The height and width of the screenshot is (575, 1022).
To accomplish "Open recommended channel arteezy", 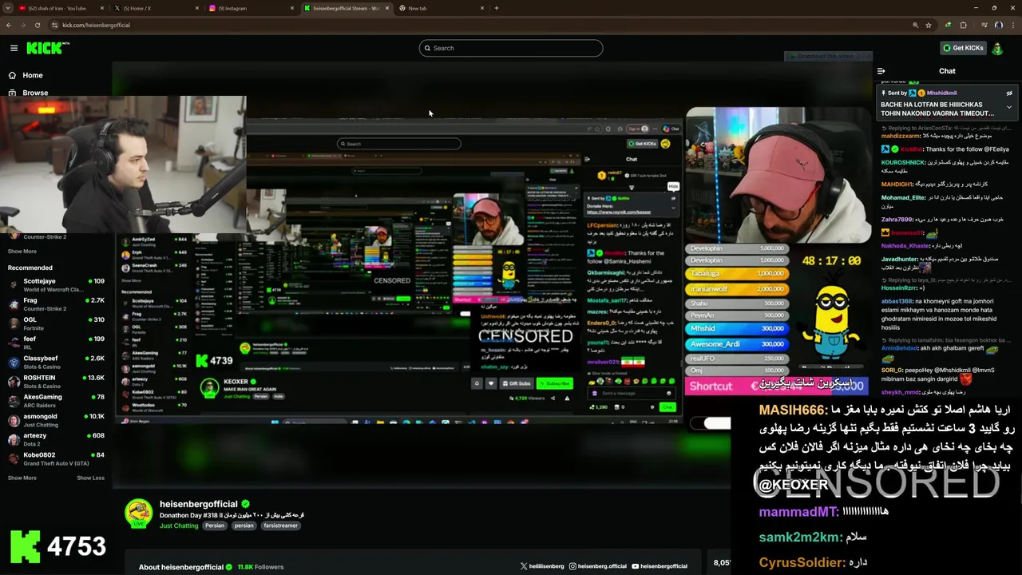I will (56, 439).
